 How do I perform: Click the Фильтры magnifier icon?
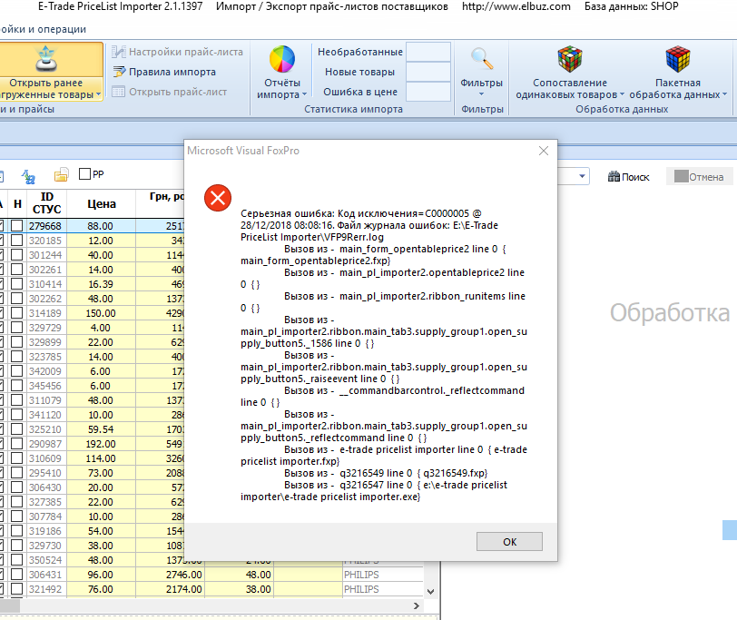coord(481,59)
